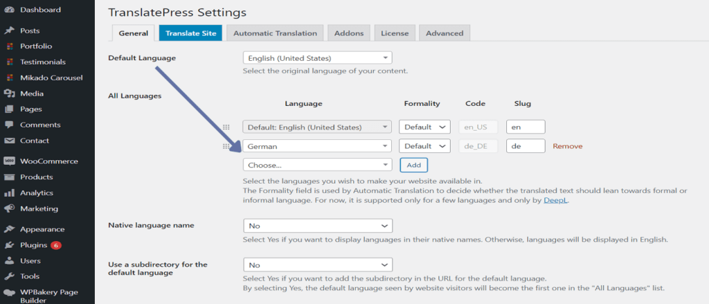Viewport: 709px width, 304px height.
Task: Click the Products box icon
Action: click(x=9, y=177)
